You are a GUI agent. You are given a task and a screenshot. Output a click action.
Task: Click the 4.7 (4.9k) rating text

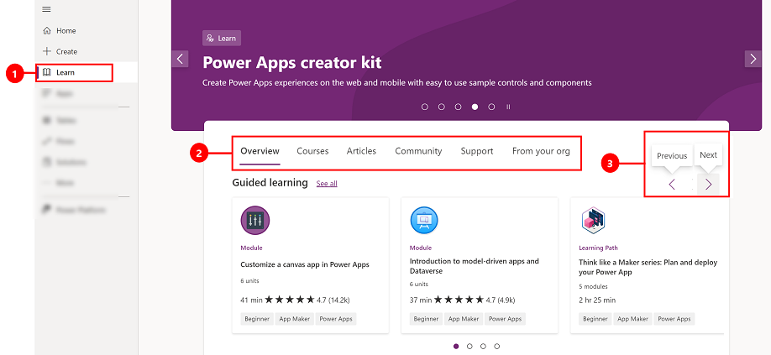tap(501, 300)
